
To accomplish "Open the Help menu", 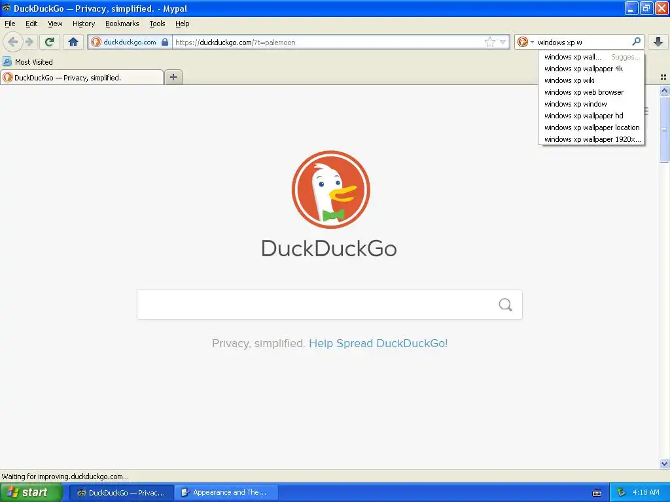I will (183, 24).
